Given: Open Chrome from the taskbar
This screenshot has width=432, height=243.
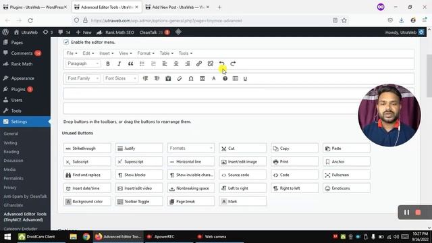Looking at the screenshot, I should pos(86,237).
